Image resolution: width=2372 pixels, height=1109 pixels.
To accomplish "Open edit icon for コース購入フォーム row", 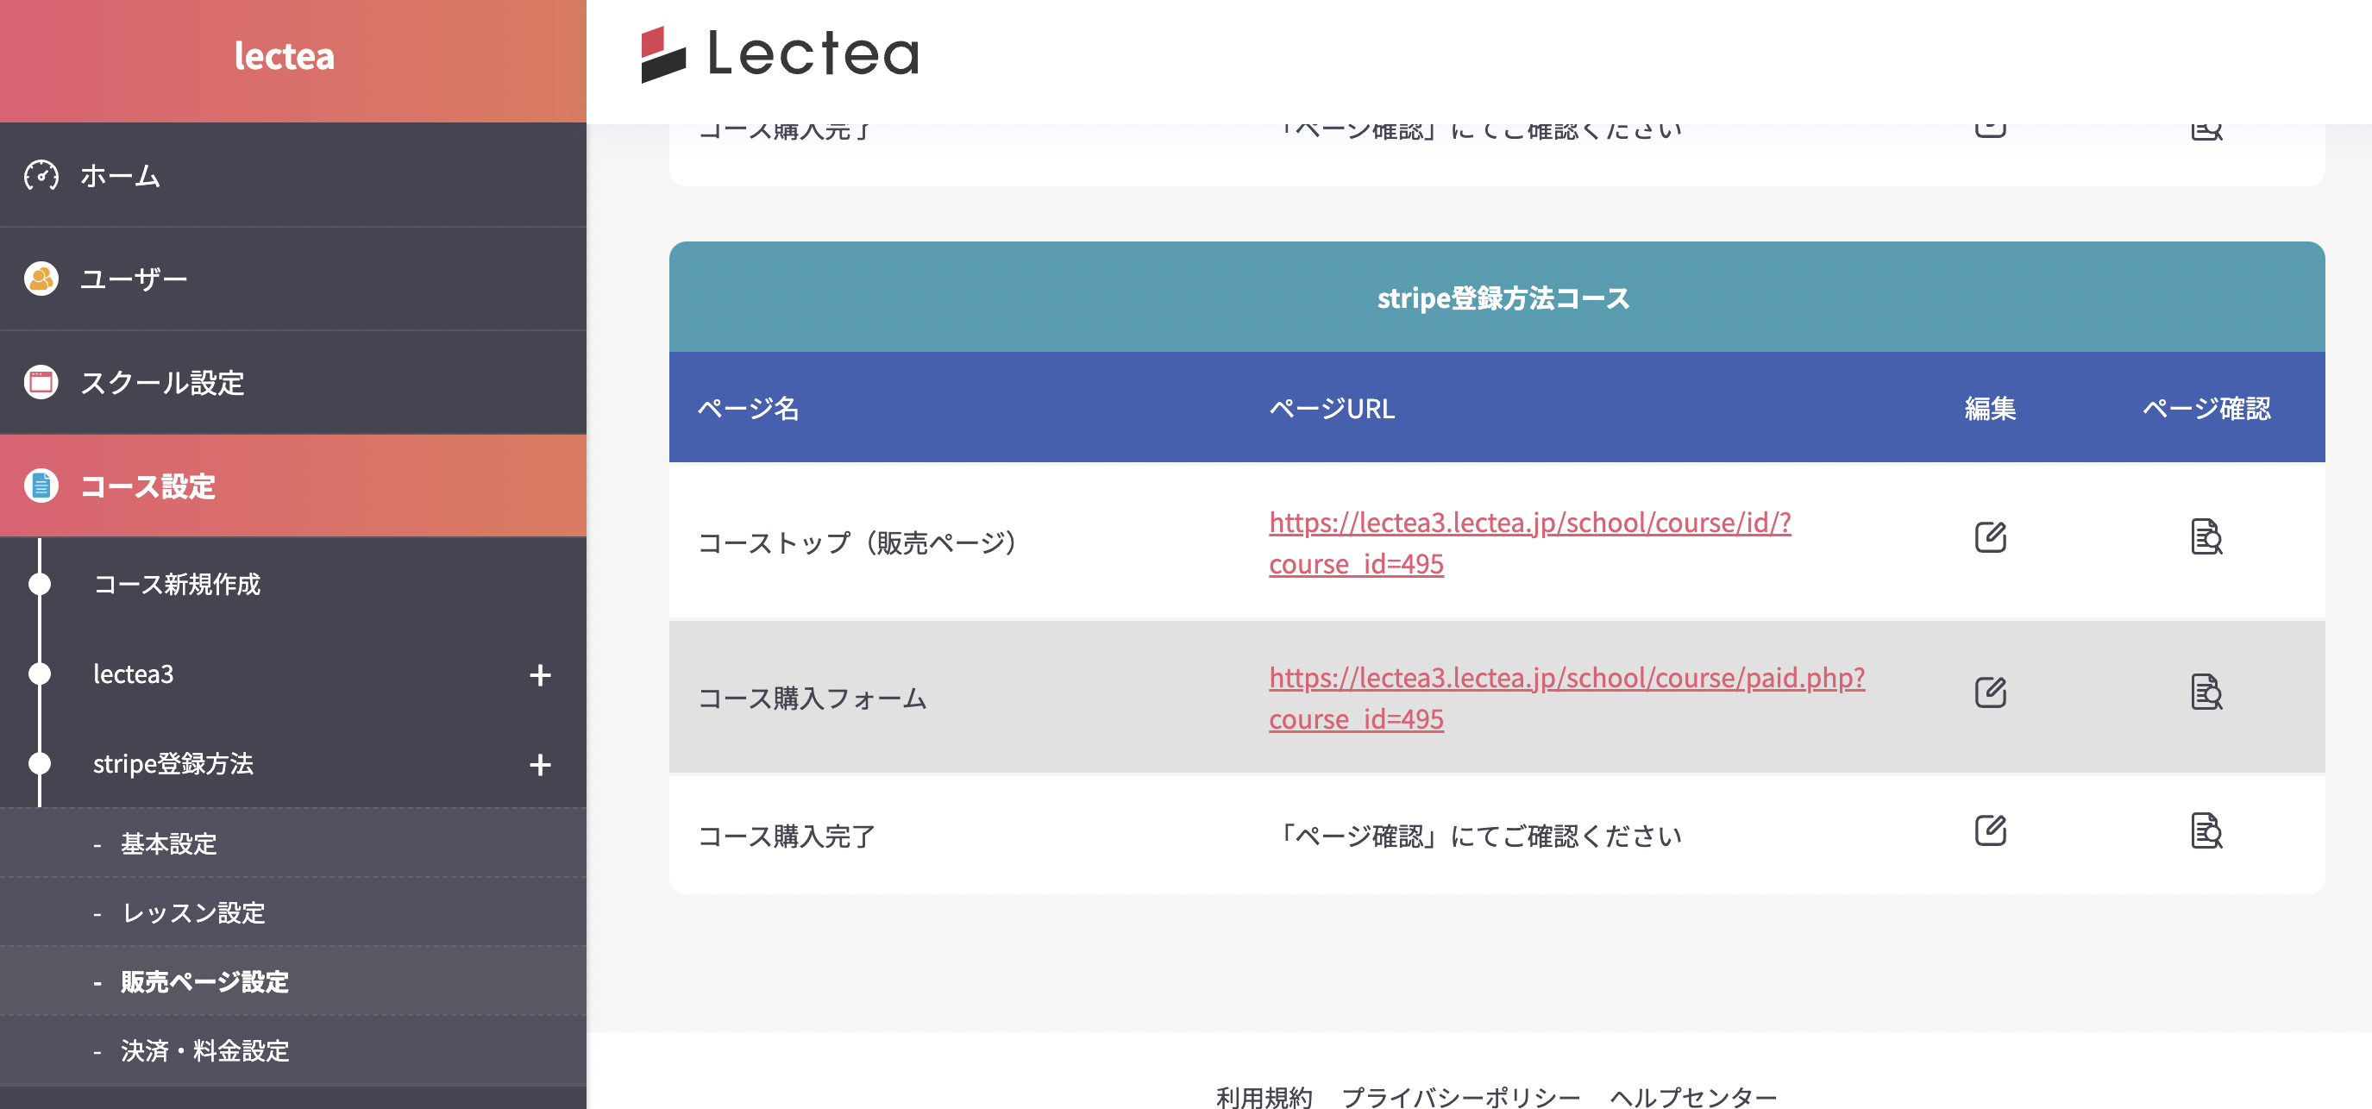I will [x=1991, y=692].
